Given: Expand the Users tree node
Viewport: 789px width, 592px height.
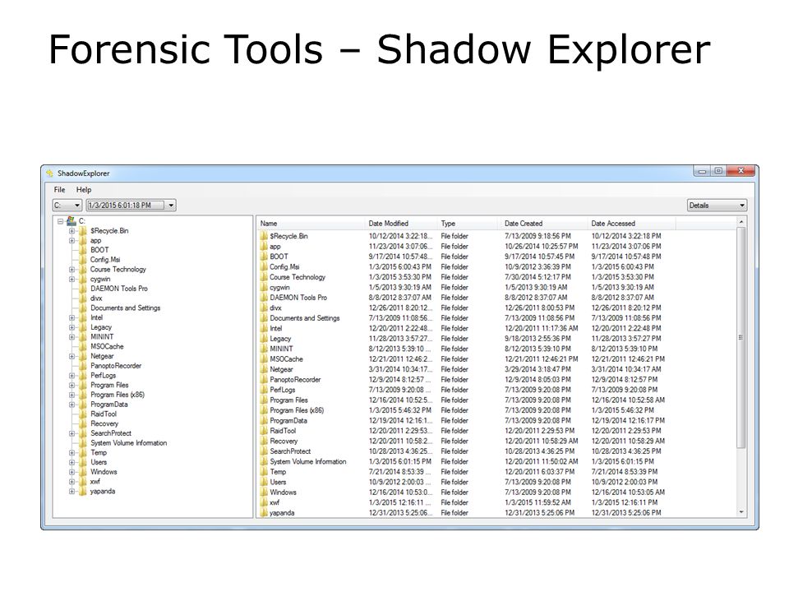Looking at the screenshot, I should [72, 462].
